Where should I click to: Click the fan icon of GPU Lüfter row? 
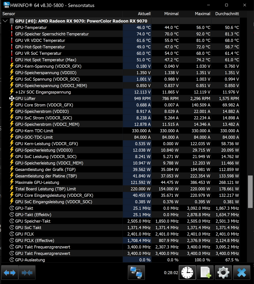tap(12, 99)
